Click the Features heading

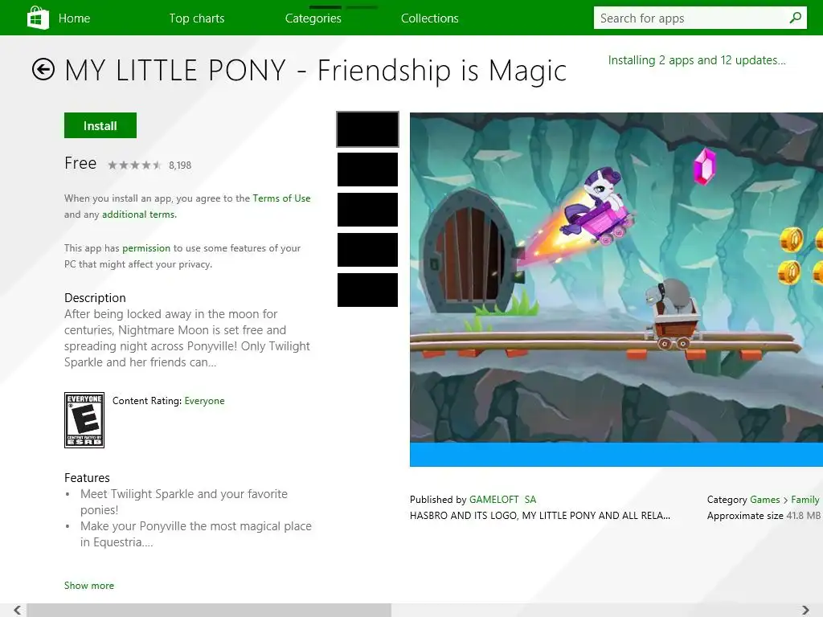tap(87, 478)
